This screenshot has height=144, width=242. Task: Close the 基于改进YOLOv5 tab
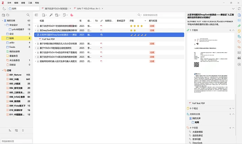(x=70, y=9)
